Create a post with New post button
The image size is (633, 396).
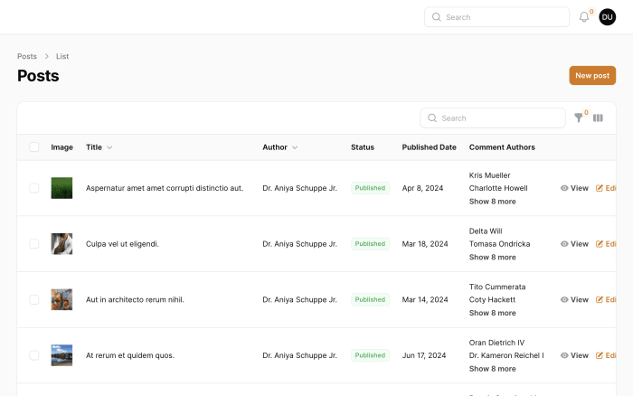pyautogui.click(x=592, y=75)
